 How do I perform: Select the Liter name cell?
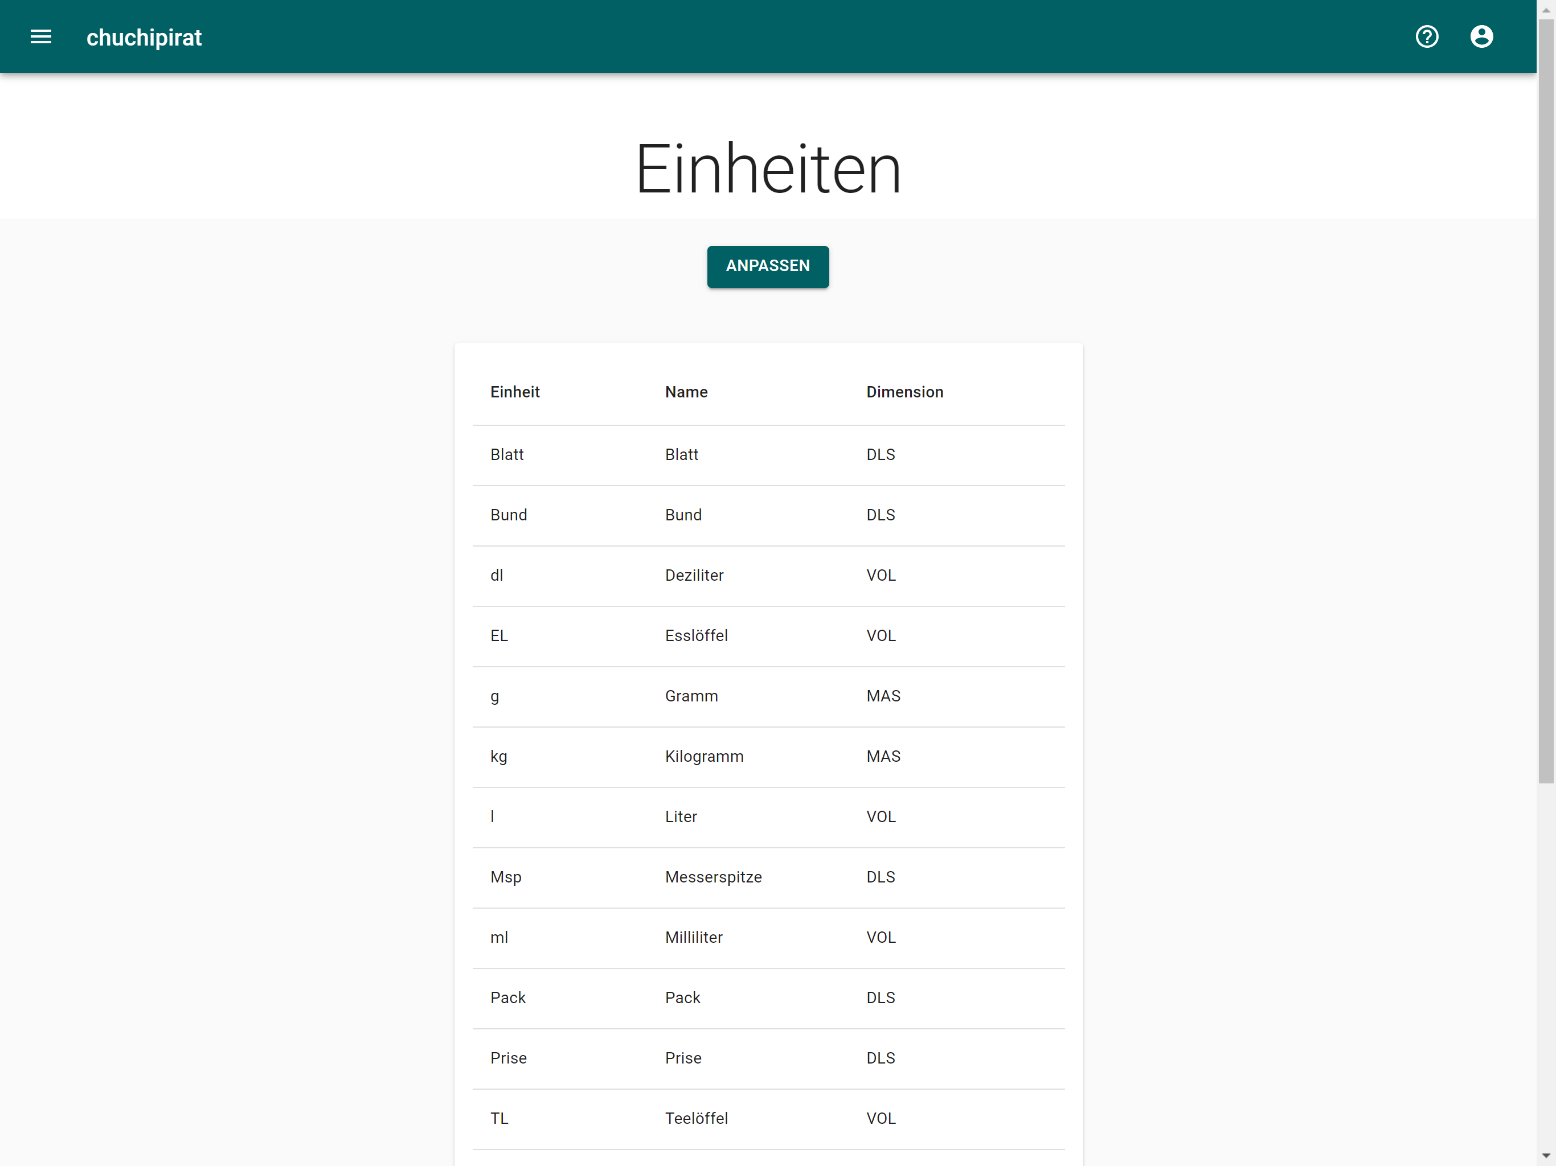[681, 816]
